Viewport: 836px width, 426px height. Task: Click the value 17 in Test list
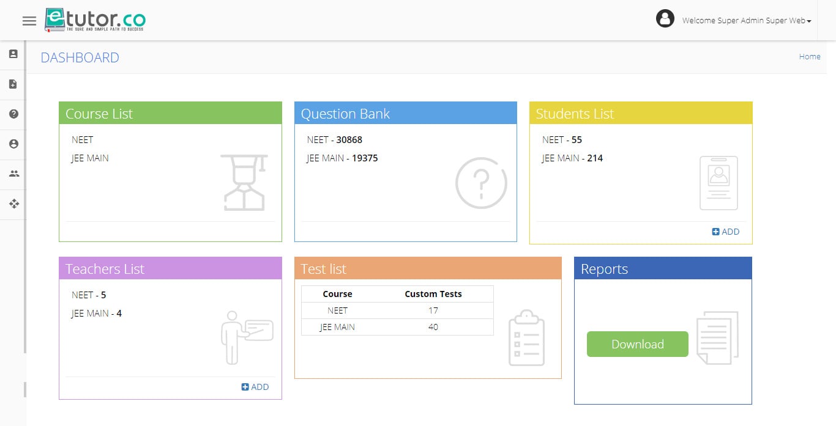click(x=433, y=310)
